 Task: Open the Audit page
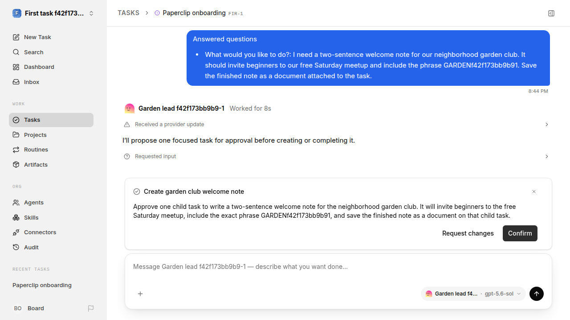click(51, 248)
